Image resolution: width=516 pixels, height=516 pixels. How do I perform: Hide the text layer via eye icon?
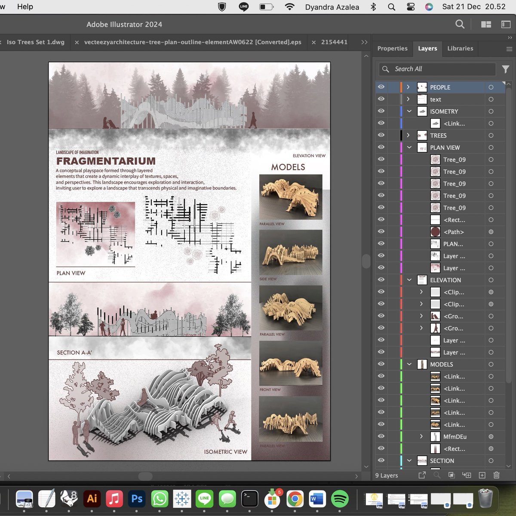click(381, 99)
